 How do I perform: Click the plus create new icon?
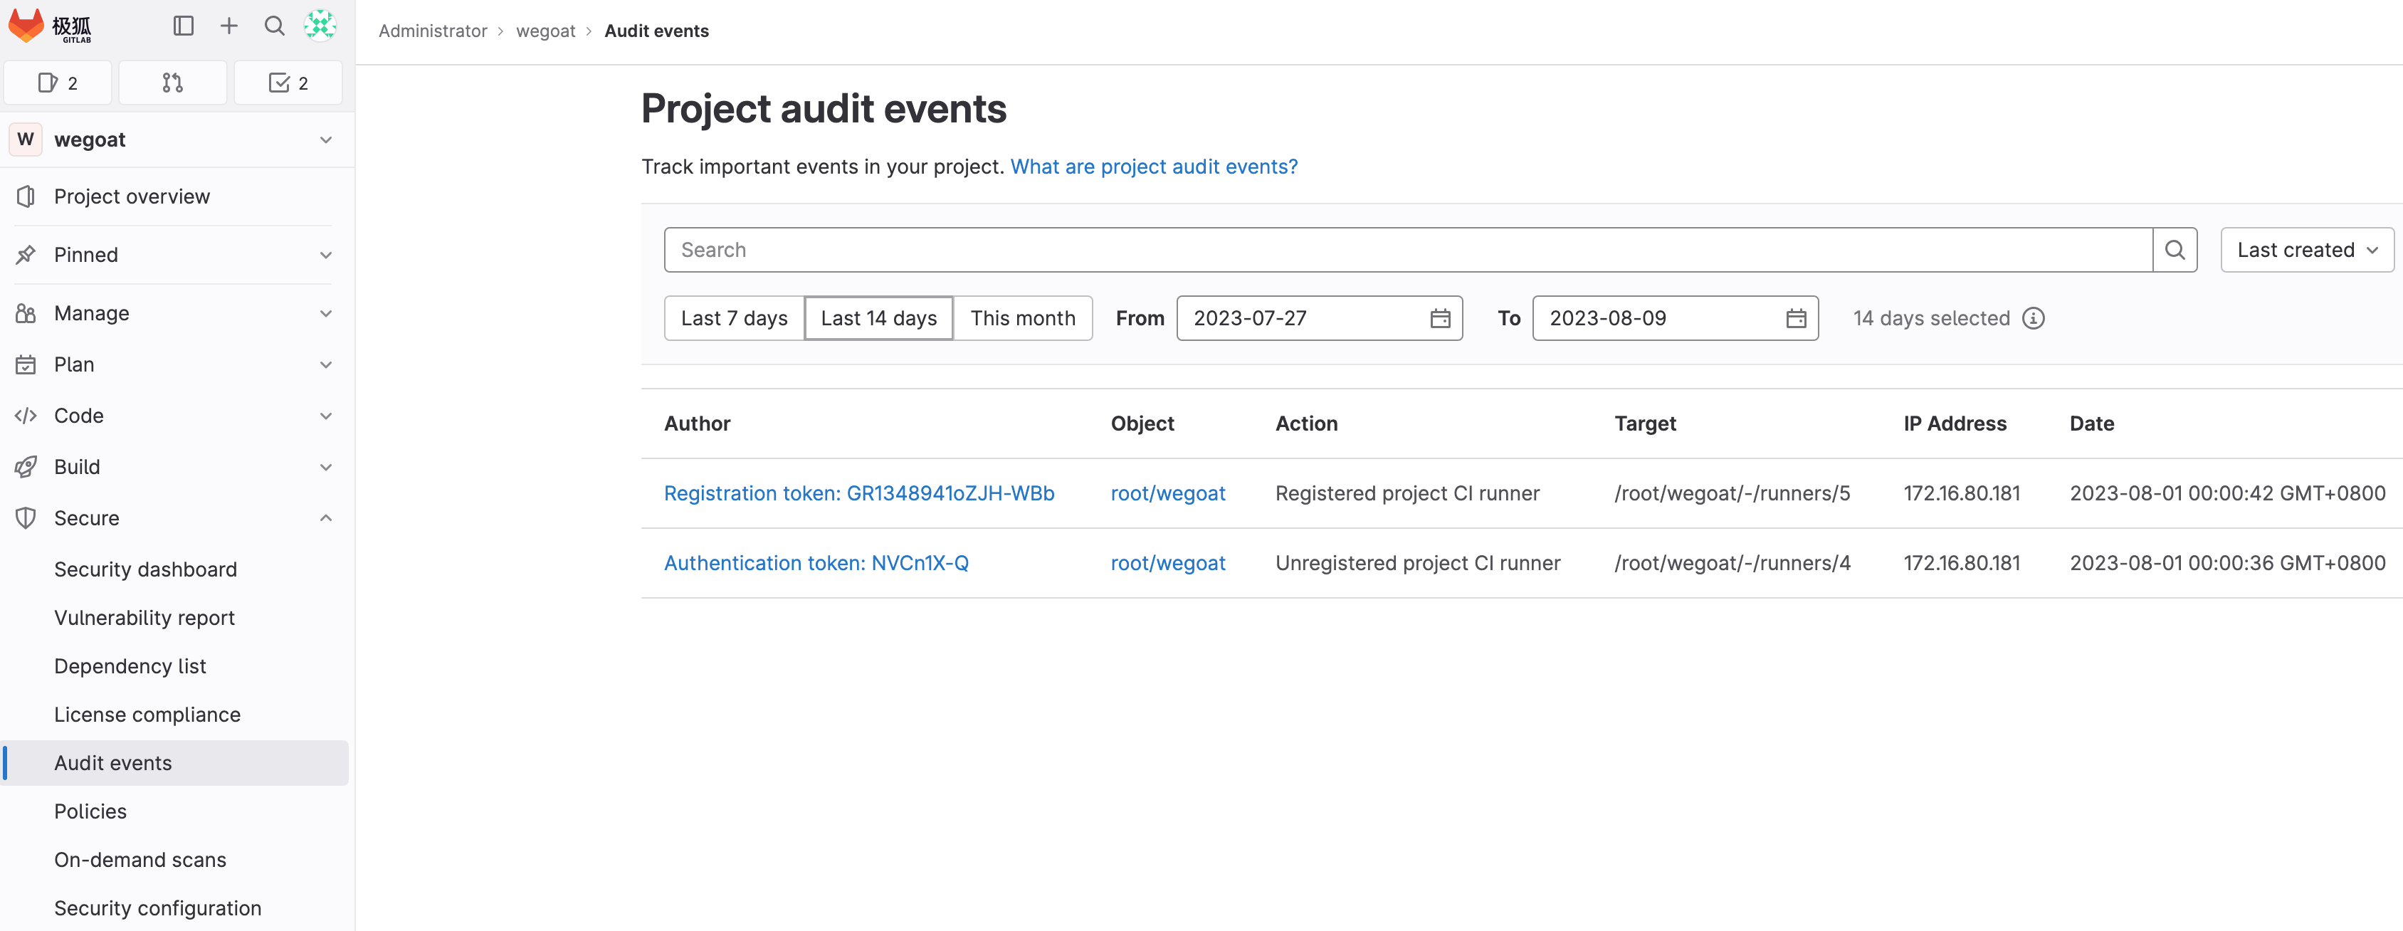coord(228,26)
